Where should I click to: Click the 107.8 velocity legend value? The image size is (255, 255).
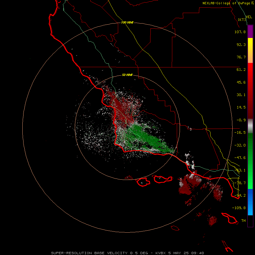240,32
